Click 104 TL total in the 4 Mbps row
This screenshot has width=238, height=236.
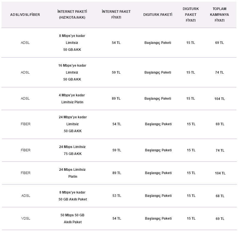pos(220,99)
